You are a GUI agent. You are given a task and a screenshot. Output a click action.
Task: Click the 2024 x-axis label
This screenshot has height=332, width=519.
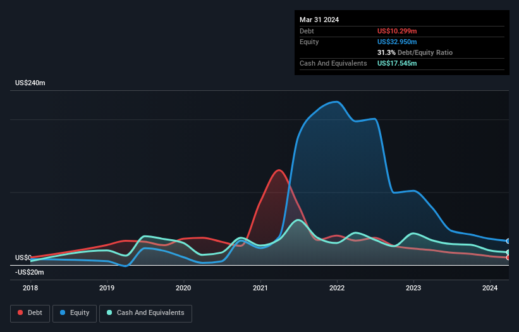pyautogui.click(x=490, y=288)
